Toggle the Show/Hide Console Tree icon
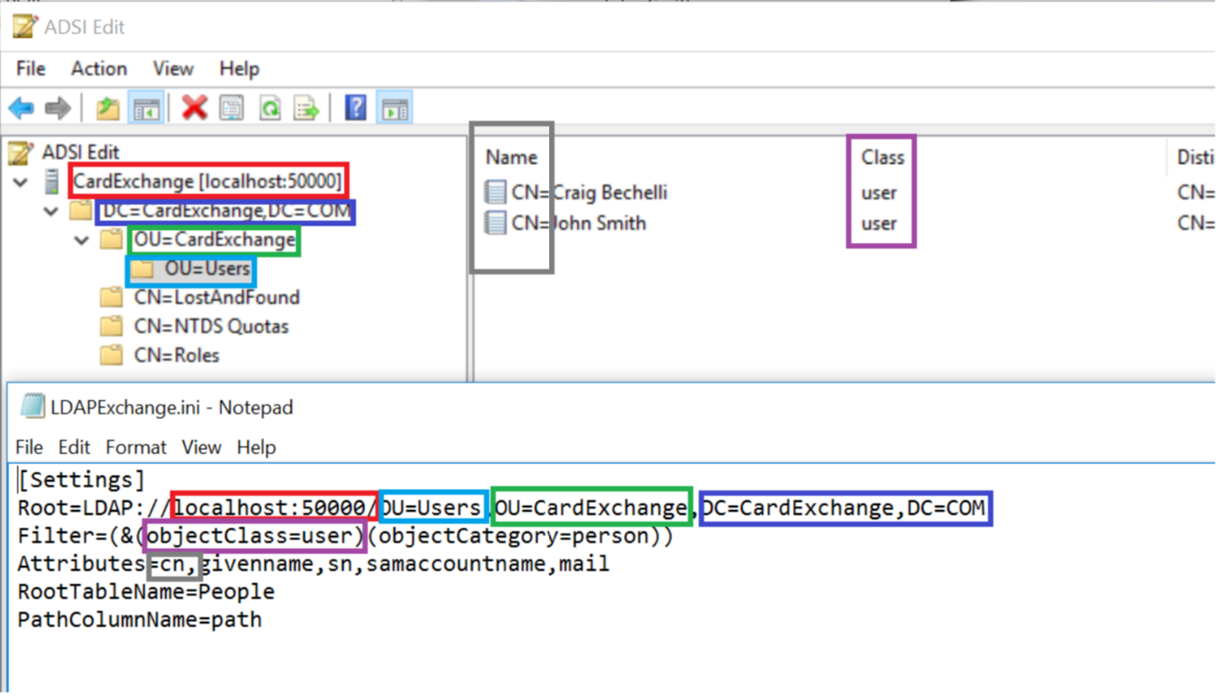Image resolution: width=1219 pixels, height=697 pixels. click(146, 108)
